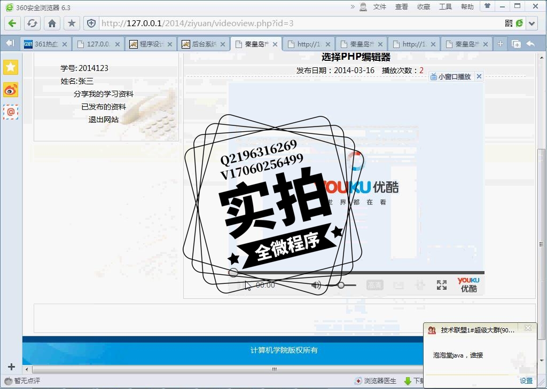Open the 文件 menu

pos(380,6)
